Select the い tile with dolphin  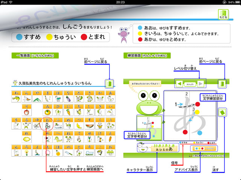(110, 110)
